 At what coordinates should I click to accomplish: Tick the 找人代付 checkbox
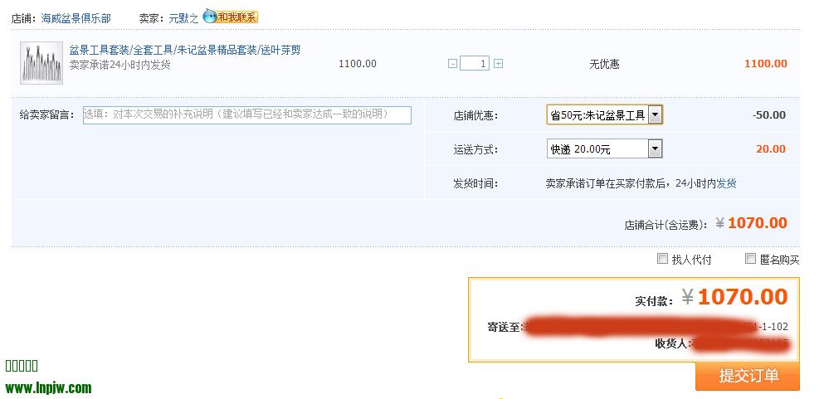[x=662, y=259]
